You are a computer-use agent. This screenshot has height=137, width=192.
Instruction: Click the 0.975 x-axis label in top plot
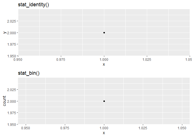click(x=61, y=60)
